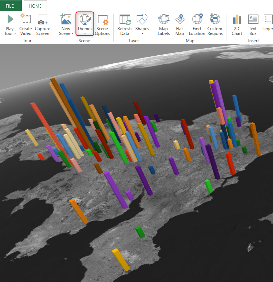
Task: Click the Play Tour icon
Action: point(10,20)
